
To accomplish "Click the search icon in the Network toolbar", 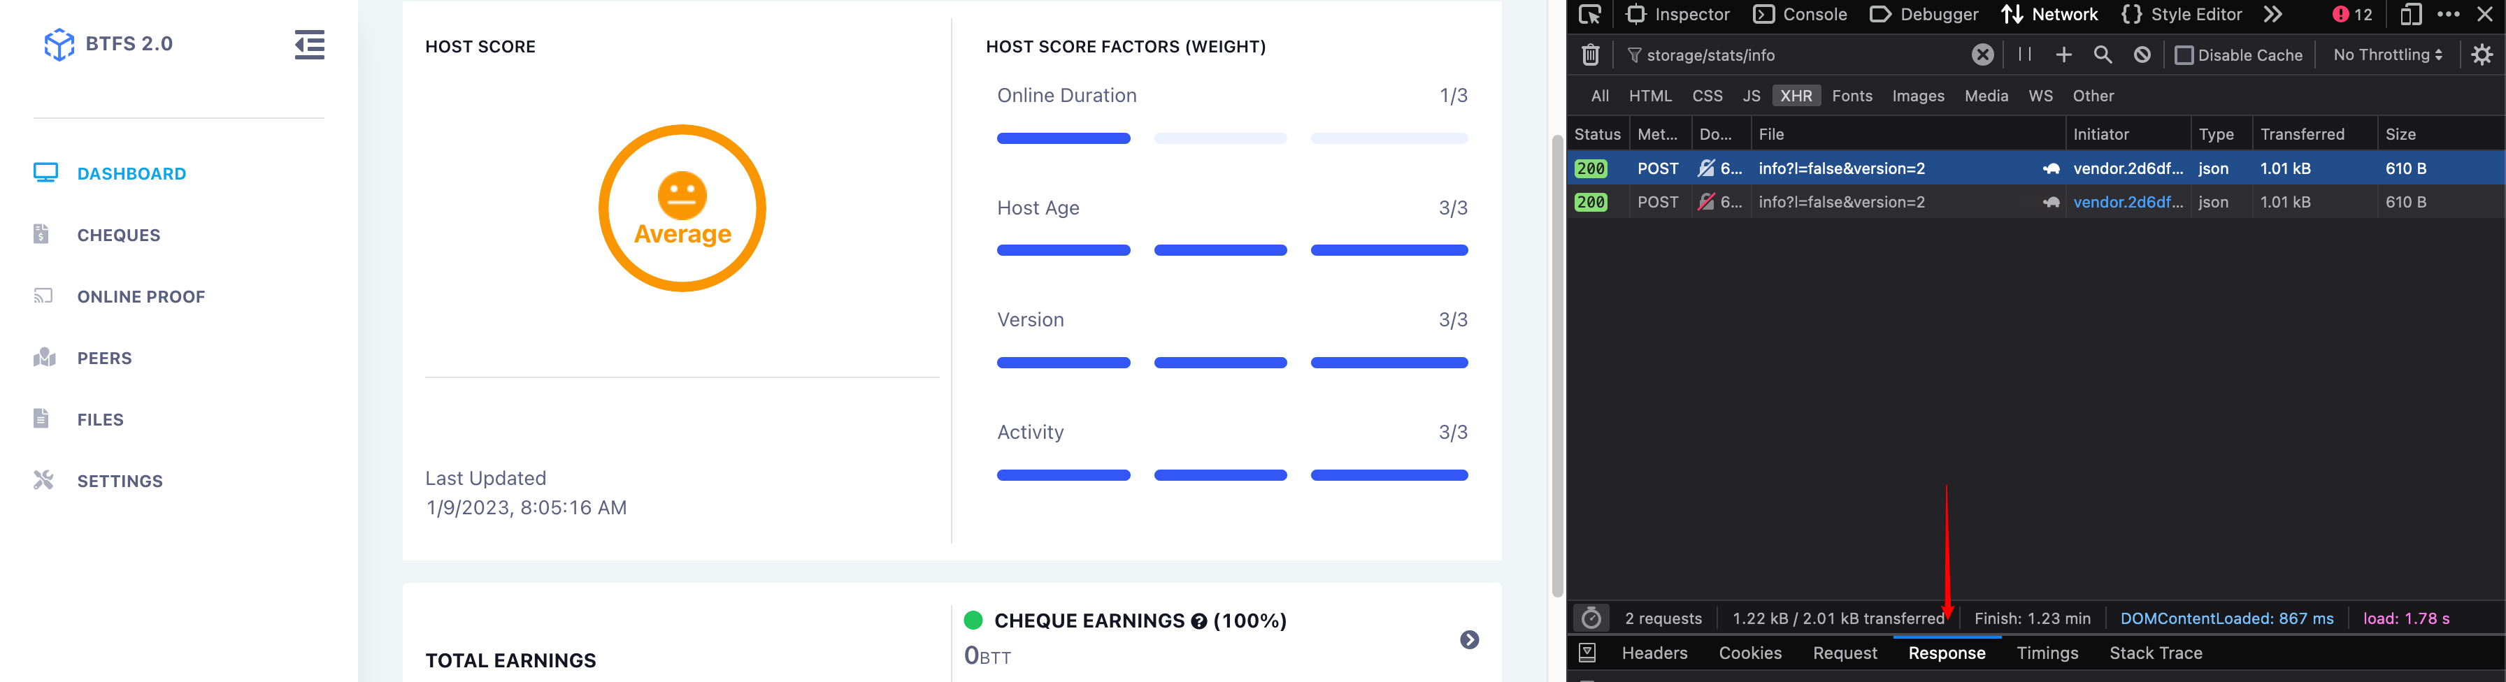I will click(2103, 55).
